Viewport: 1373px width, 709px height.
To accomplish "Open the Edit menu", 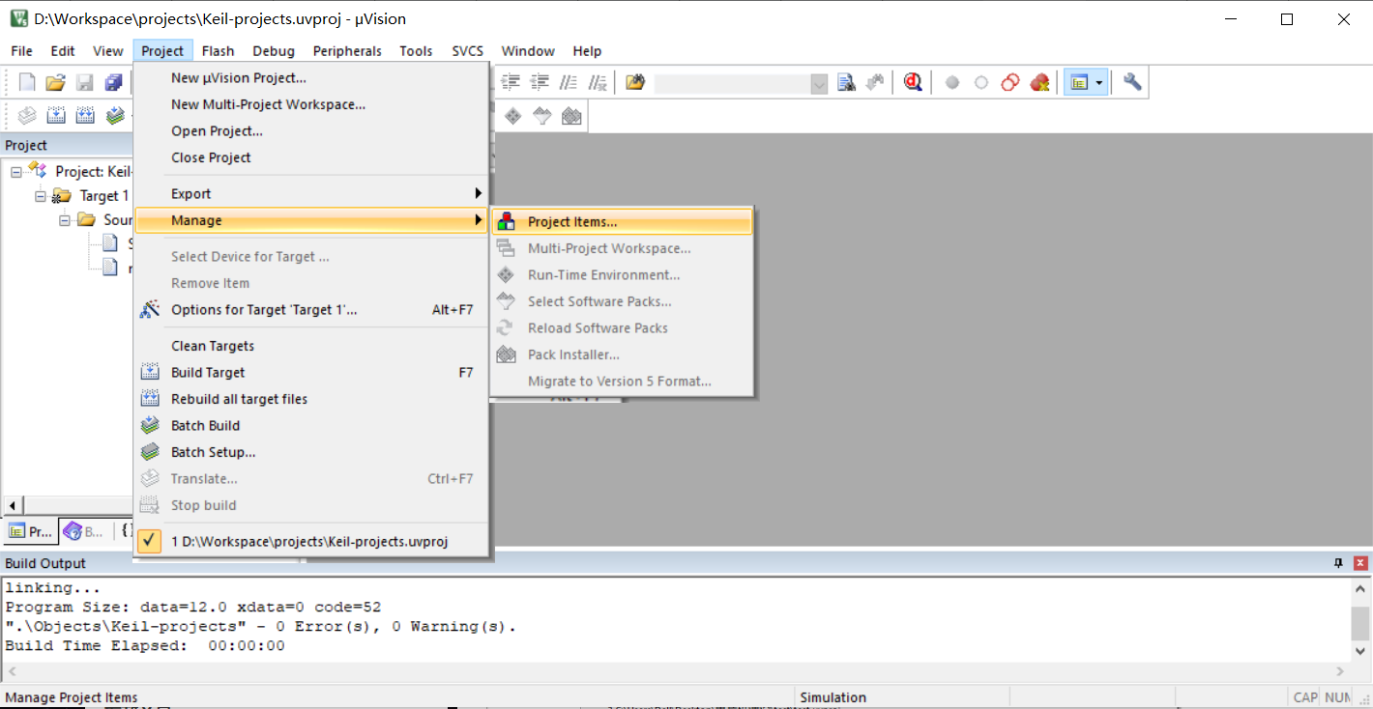I will tap(63, 51).
